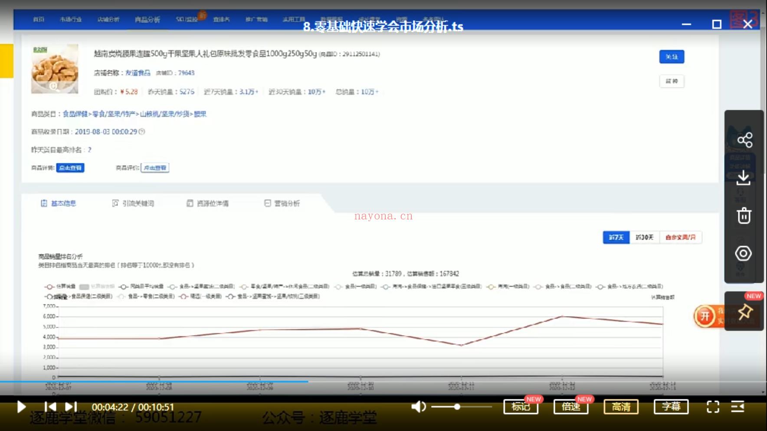767x431 pixels.
Task: Maximize the video player window
Action: 717,24
